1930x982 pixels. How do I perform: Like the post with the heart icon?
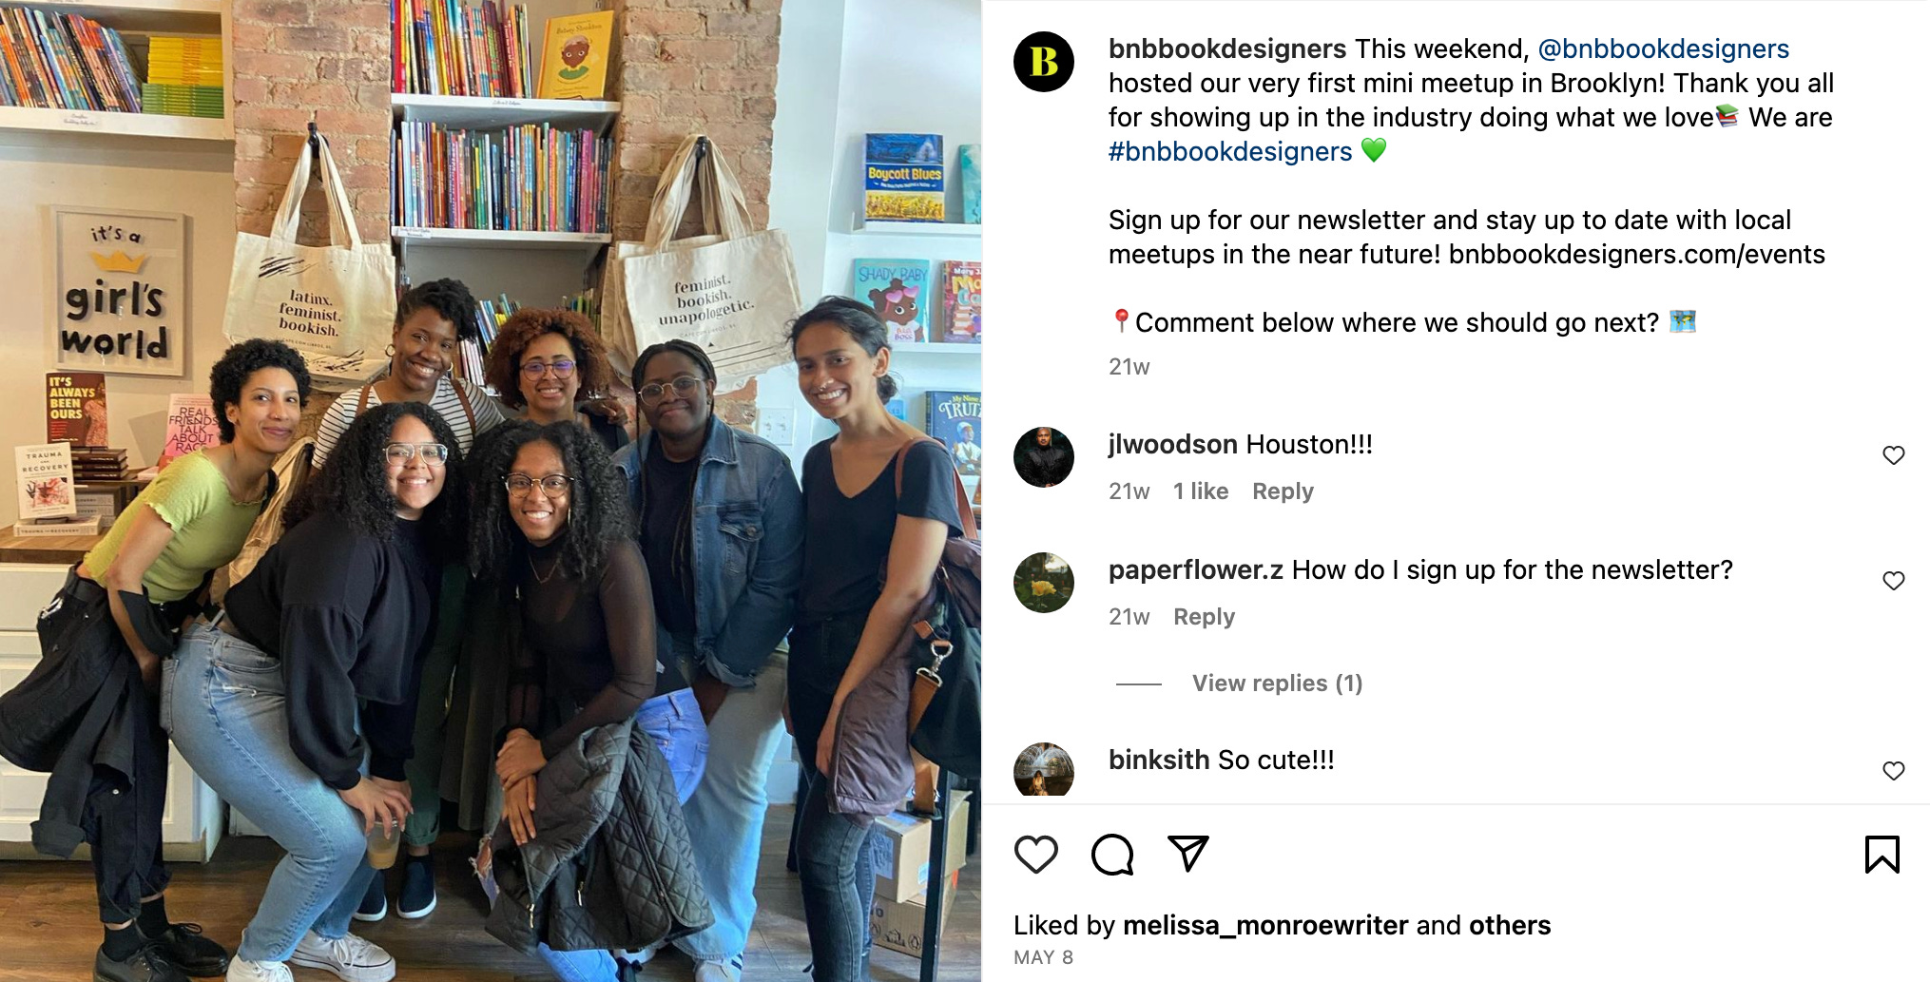pos(1036,854)
